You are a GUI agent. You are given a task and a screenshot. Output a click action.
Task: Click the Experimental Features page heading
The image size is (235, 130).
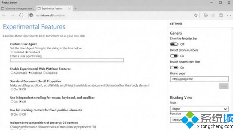click(34, 27)
